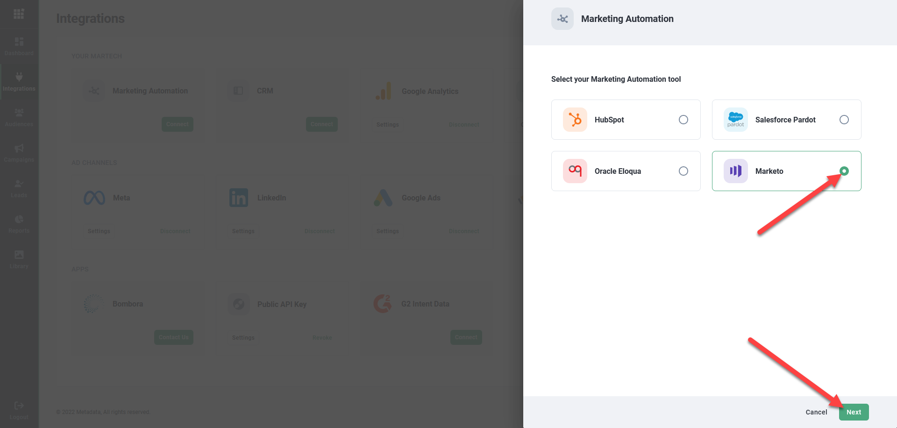Open the Dashboard sidebar item
Image resolution: width=897 pixels, height=428 pixels.
[x=19, y=46]
